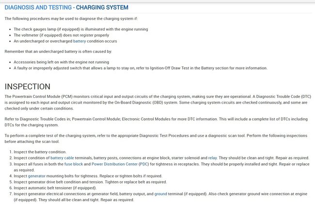Click the Diagnosis and Testing Charging System heading
Image resolution: width=315 pixels, height=204 pixels.
[66, 7]
